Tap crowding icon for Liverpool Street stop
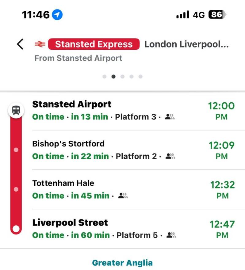 click(171, 235)
